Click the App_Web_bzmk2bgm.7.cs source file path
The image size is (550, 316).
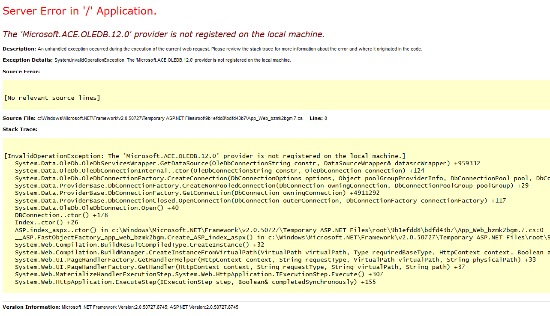click(x=170, y=118)
